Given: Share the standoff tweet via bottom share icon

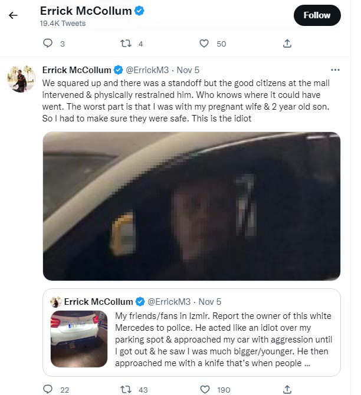Looking at the screenshot, I should (287, 389).
